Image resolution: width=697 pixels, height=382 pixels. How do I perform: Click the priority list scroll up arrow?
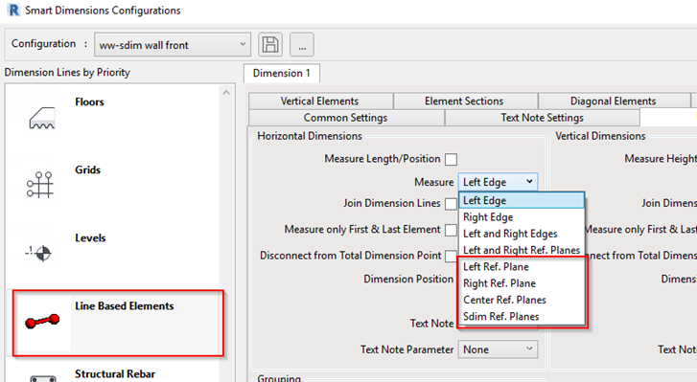[226, 92]
